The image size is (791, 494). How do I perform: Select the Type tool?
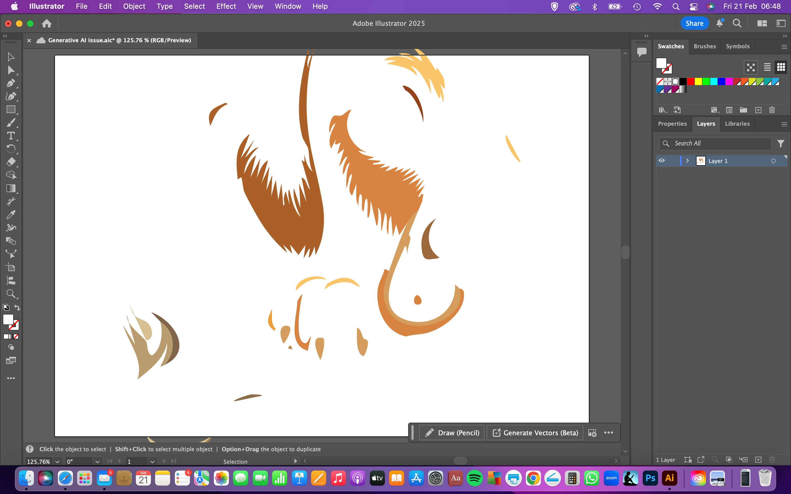[x=10, y=136]
